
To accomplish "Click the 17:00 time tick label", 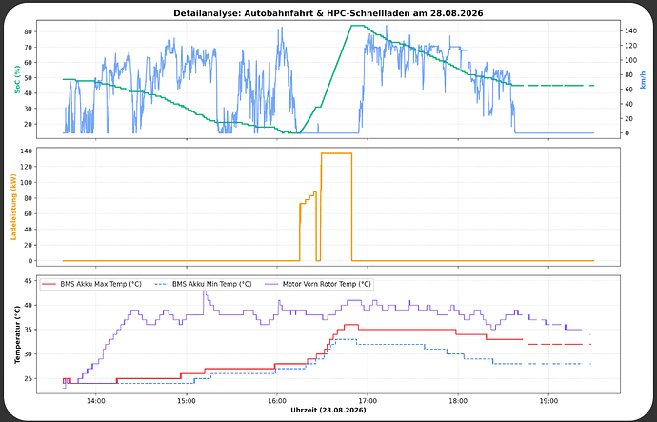I will [368, 401].
